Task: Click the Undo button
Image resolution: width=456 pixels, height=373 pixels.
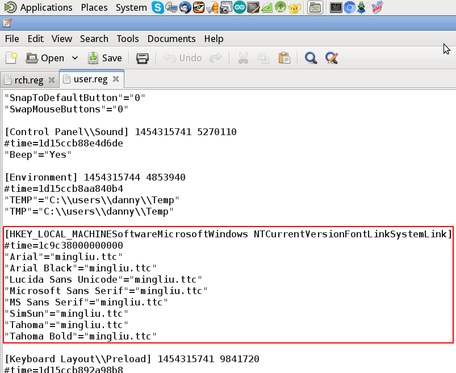Action: pos(183,58)
